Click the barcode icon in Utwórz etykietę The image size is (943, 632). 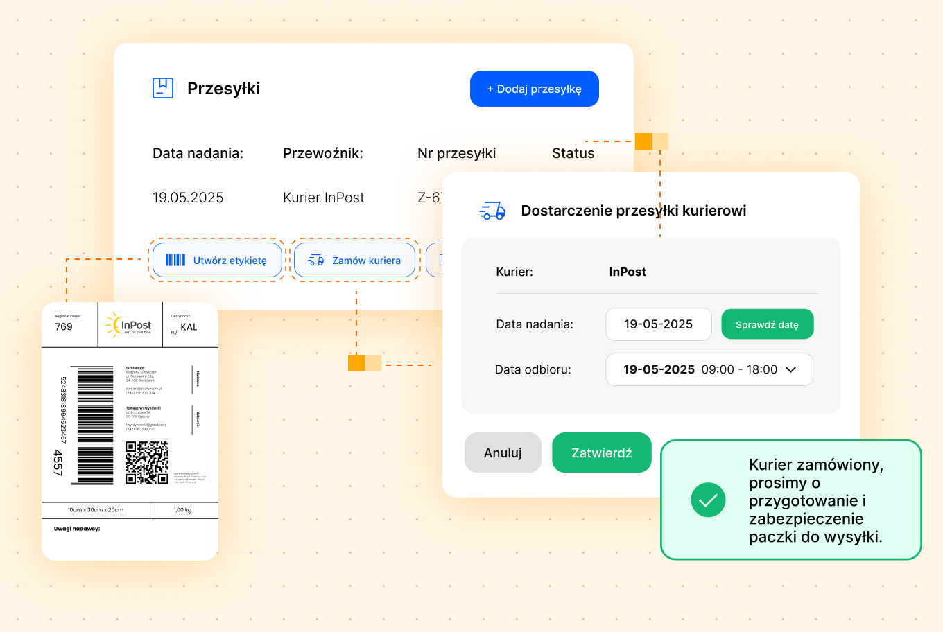pos(175,260)
